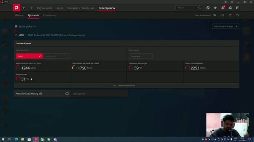Go back with the left arrow

pyautogui.click(x=24, y=8)
